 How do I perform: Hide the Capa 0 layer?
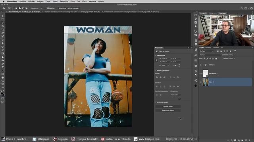(200, 82)
